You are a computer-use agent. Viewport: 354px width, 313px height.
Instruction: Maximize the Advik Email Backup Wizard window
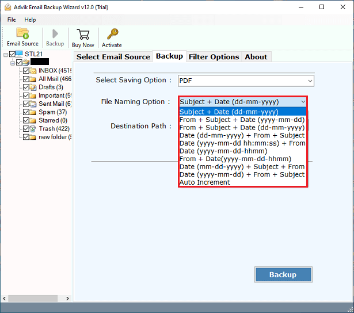point(322,7)
